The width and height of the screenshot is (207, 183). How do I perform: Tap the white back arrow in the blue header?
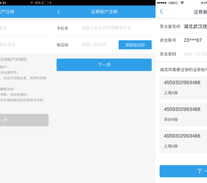[59, 12]
